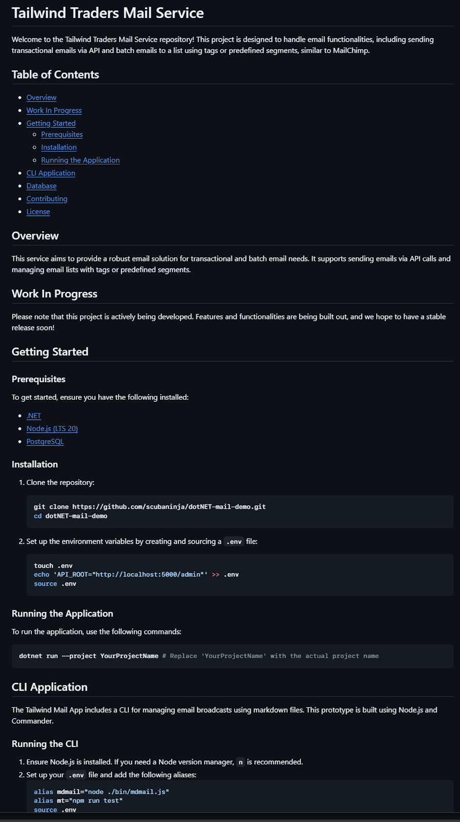Click the echo API_ROOT command line
The image size is (460, 822).
136,574
